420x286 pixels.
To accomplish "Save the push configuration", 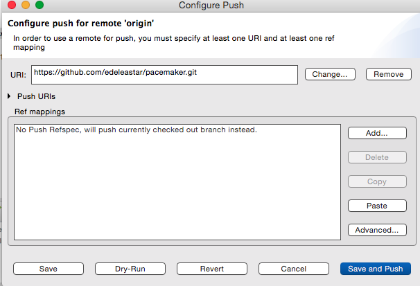I will click(x=49, y=269).
